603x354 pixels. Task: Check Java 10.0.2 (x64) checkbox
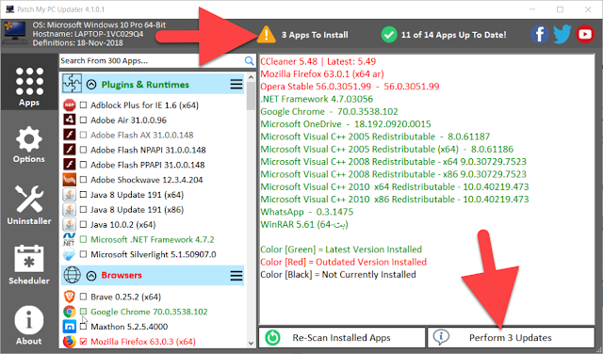(x=83, y=224)
